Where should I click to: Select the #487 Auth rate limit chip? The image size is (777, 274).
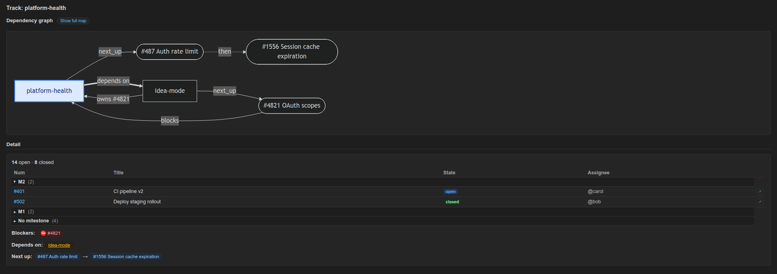tap(57, 257)
